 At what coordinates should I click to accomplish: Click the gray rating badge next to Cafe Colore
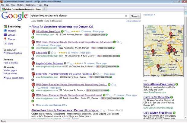pyautogui.click(x=49, y=53)
